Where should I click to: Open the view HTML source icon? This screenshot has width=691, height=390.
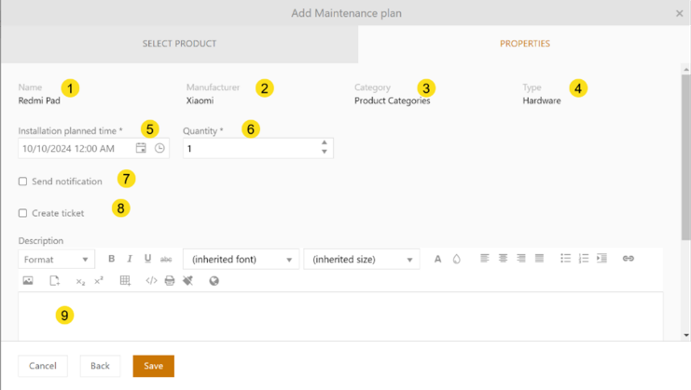click(151, 280)
